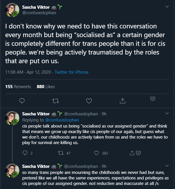Retweet the reply with 47 retweets
The image size is (175, 189).
coord(61,153)
